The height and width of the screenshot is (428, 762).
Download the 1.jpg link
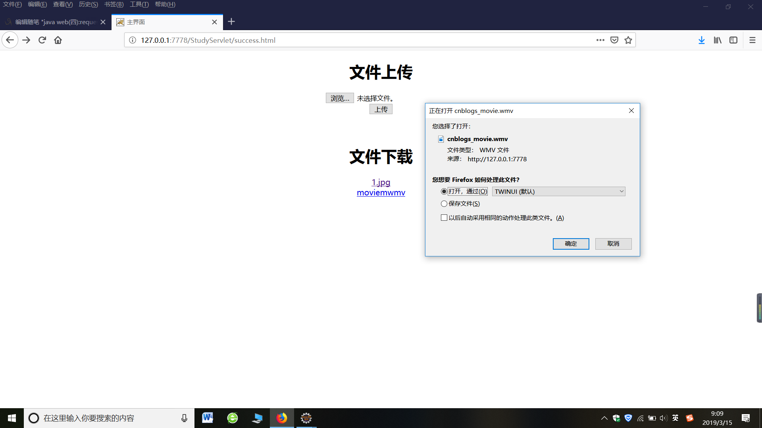381,182
